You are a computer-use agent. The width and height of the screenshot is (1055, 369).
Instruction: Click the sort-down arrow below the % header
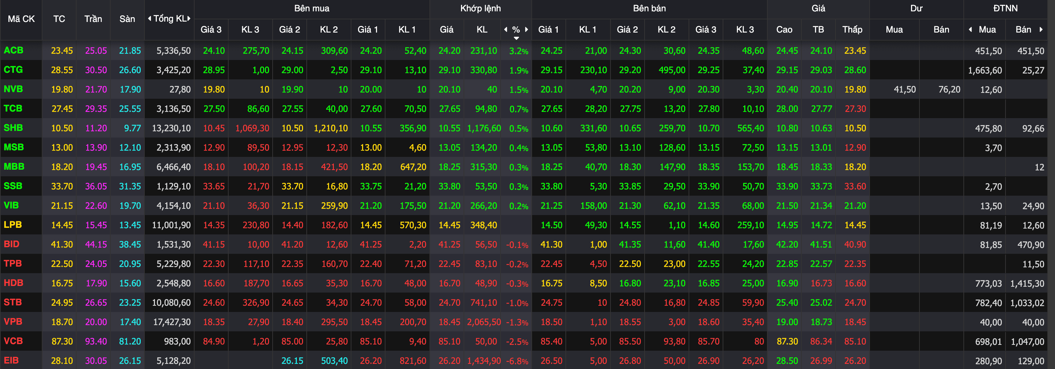[516, 38]
